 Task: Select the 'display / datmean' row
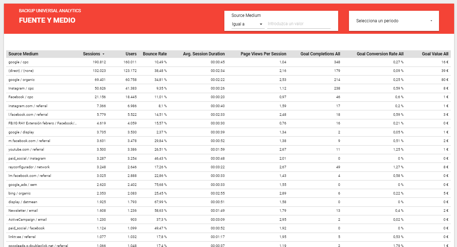pyautogui.click(x=228, y=202)
